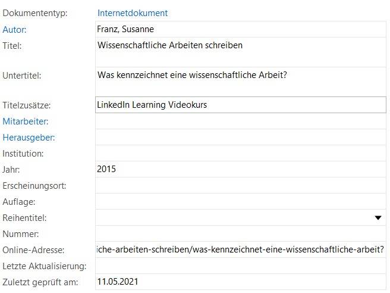Click the Internetdokument document type link
390x293 pixels.
[133, 13]
